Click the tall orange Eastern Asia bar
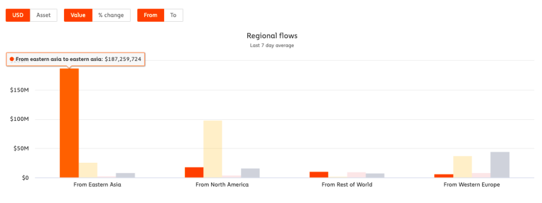 tap(69, 123)
